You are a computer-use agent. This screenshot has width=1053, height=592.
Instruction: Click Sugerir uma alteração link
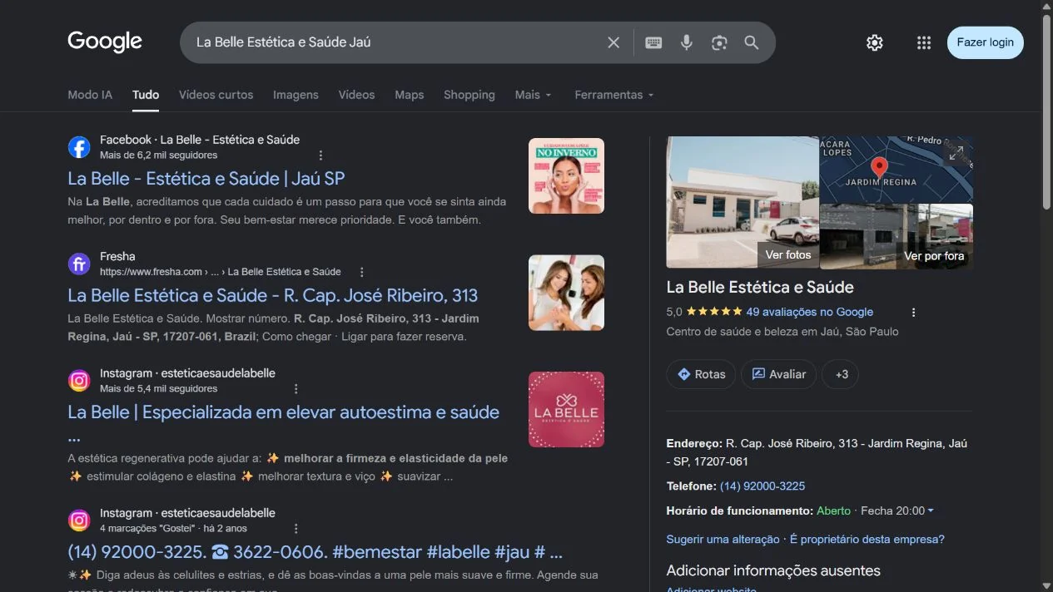(x=723, y=539)
